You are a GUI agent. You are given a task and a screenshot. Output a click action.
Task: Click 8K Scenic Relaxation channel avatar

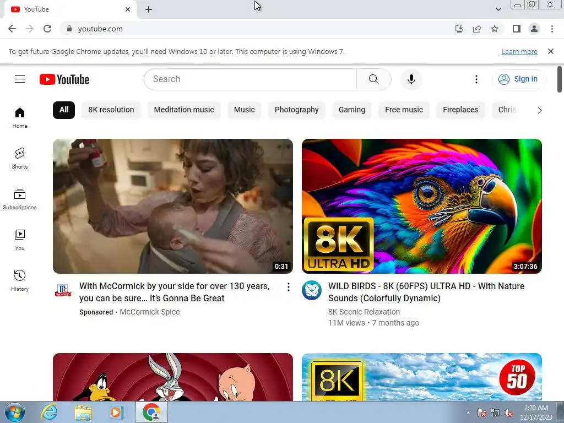[312, 290]
